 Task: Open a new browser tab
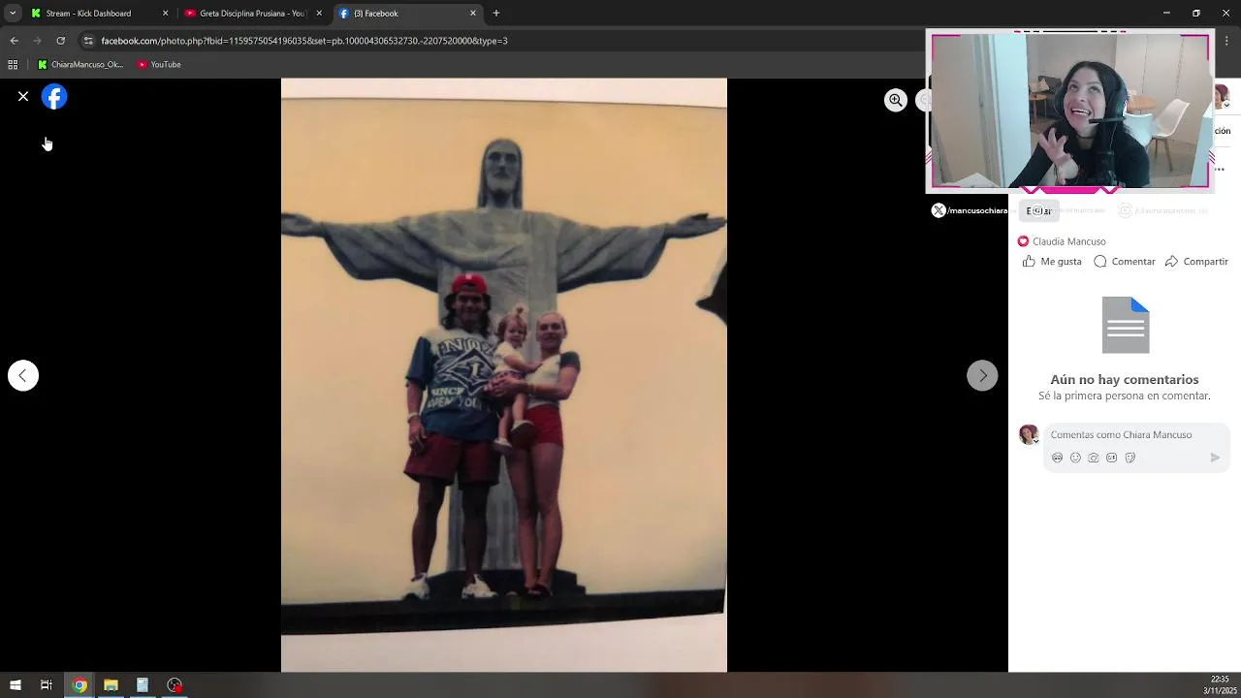coord(496,14)
